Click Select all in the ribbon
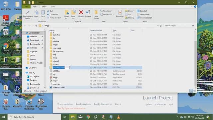The image size is (213, 120). (x=142, y=11)
